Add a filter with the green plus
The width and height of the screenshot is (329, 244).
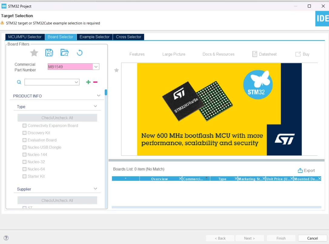point(88,82)
